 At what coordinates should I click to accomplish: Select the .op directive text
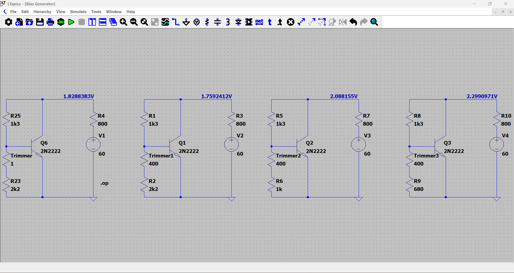coord(104,183)
